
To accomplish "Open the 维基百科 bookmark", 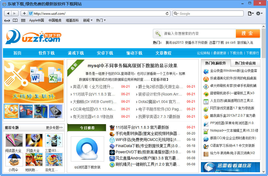I will [x=72, y=20].
